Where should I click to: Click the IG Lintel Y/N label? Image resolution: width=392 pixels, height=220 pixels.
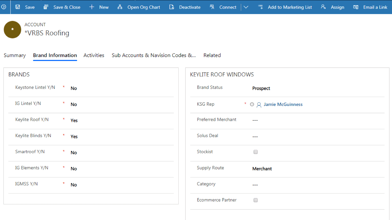pos(28,103)
